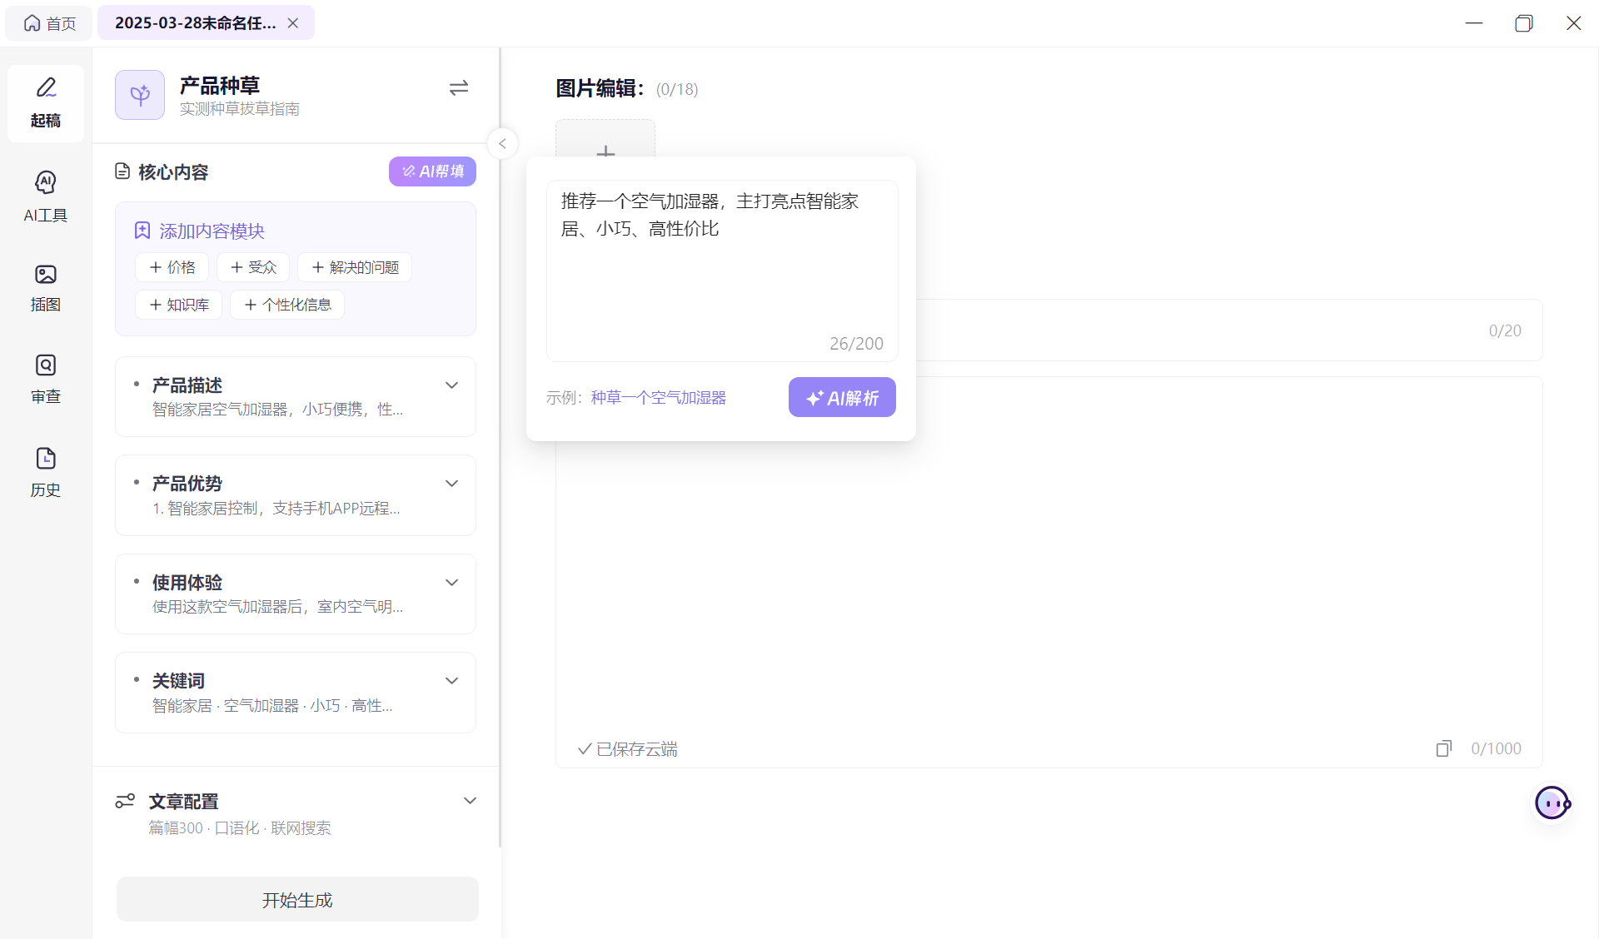Click the 实测种草拔草指南 subtitle

(240, 109)
